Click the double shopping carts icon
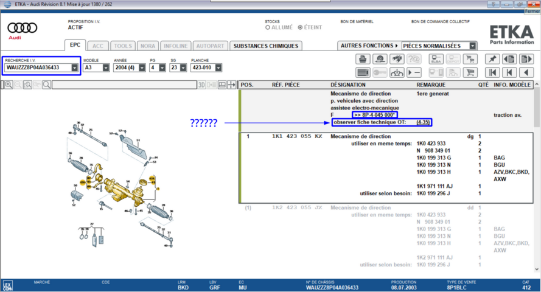Viewport: 541px width, 292px height. coord(470,59)
